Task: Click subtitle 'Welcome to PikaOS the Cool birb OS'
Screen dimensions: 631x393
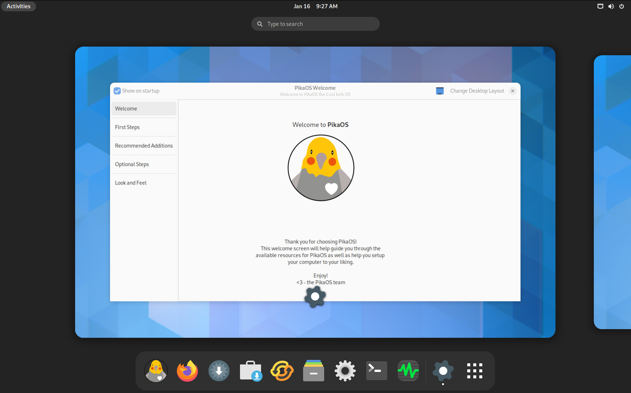Action: (315, 94)
